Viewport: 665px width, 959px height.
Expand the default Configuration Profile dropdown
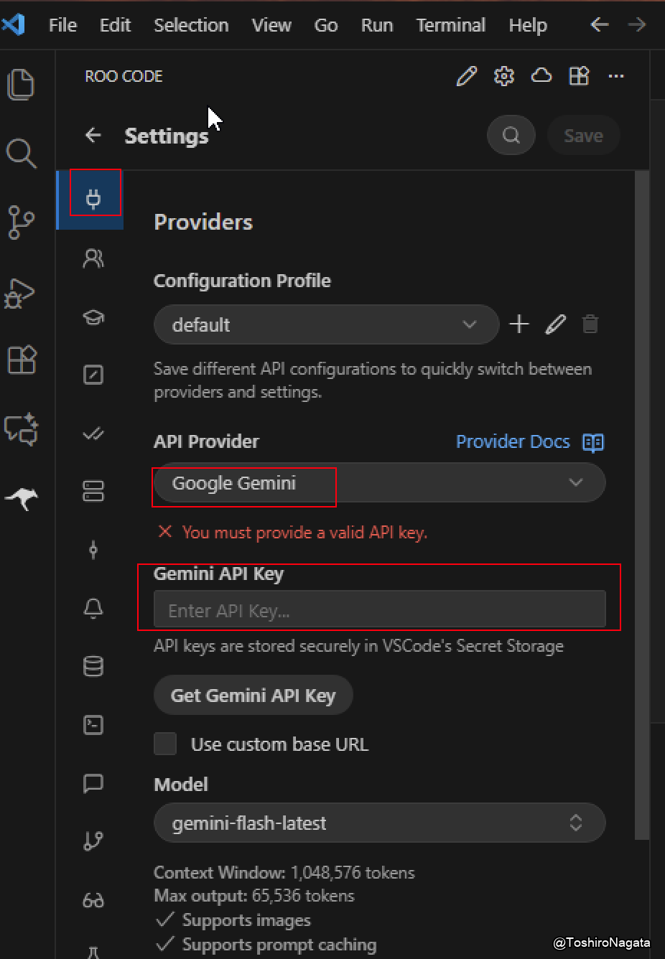coord(326,324)
